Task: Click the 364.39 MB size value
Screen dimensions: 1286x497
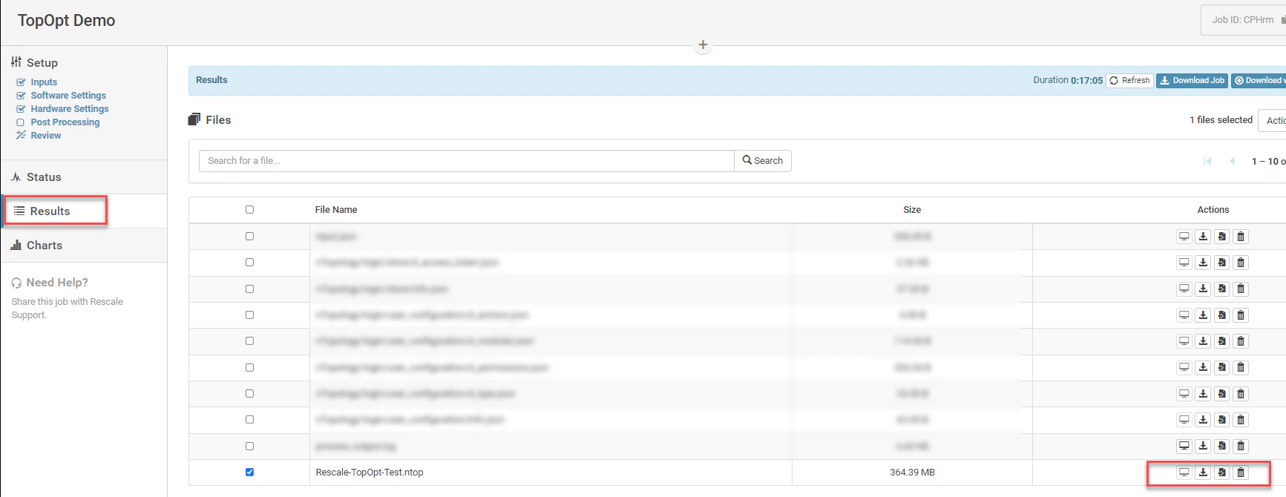Action: (x=912, y=473)
